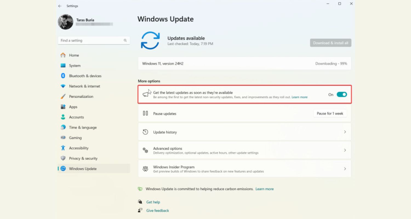Expand Update history chevron
The width and height of the screenshot is (411, 219).
[x=345, y=132]
